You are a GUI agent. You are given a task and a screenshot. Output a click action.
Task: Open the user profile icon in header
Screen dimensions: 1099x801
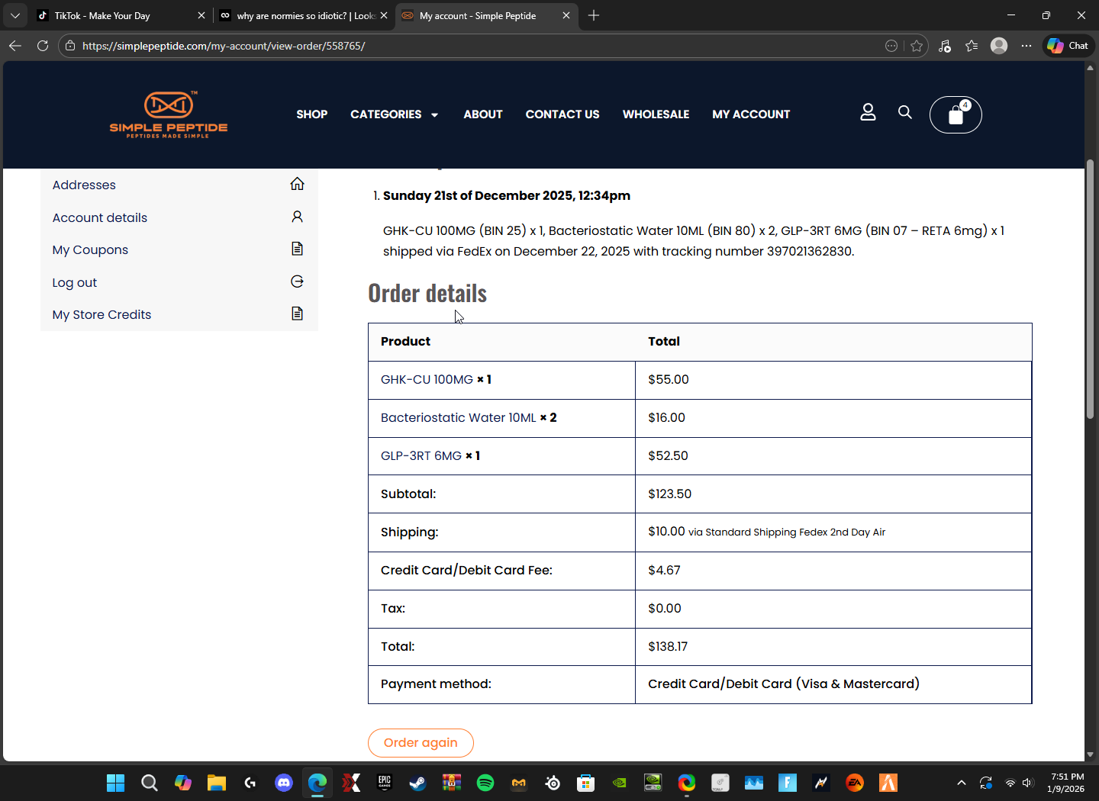pyautogui.click(x=868, y=112)
